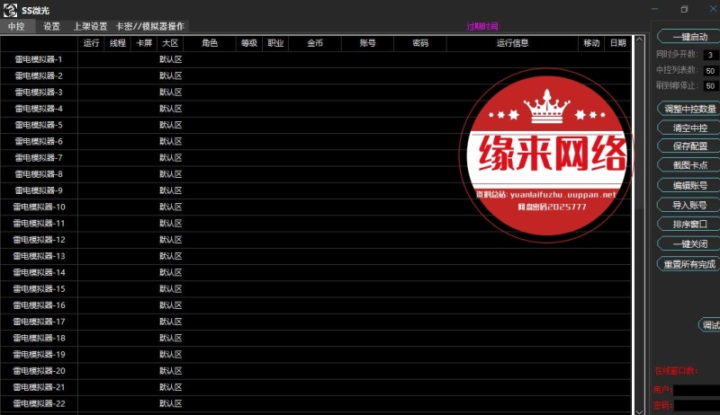Click the 日期 column header
Viewport: 720px width, 415px height.
pos(617,43)
